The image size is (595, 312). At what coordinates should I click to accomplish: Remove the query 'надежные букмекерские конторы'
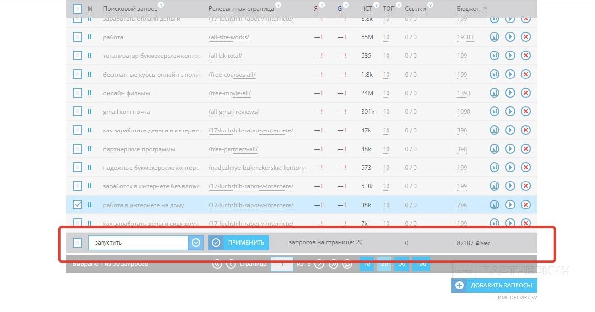pyautogui.click(x=525, y=167)
